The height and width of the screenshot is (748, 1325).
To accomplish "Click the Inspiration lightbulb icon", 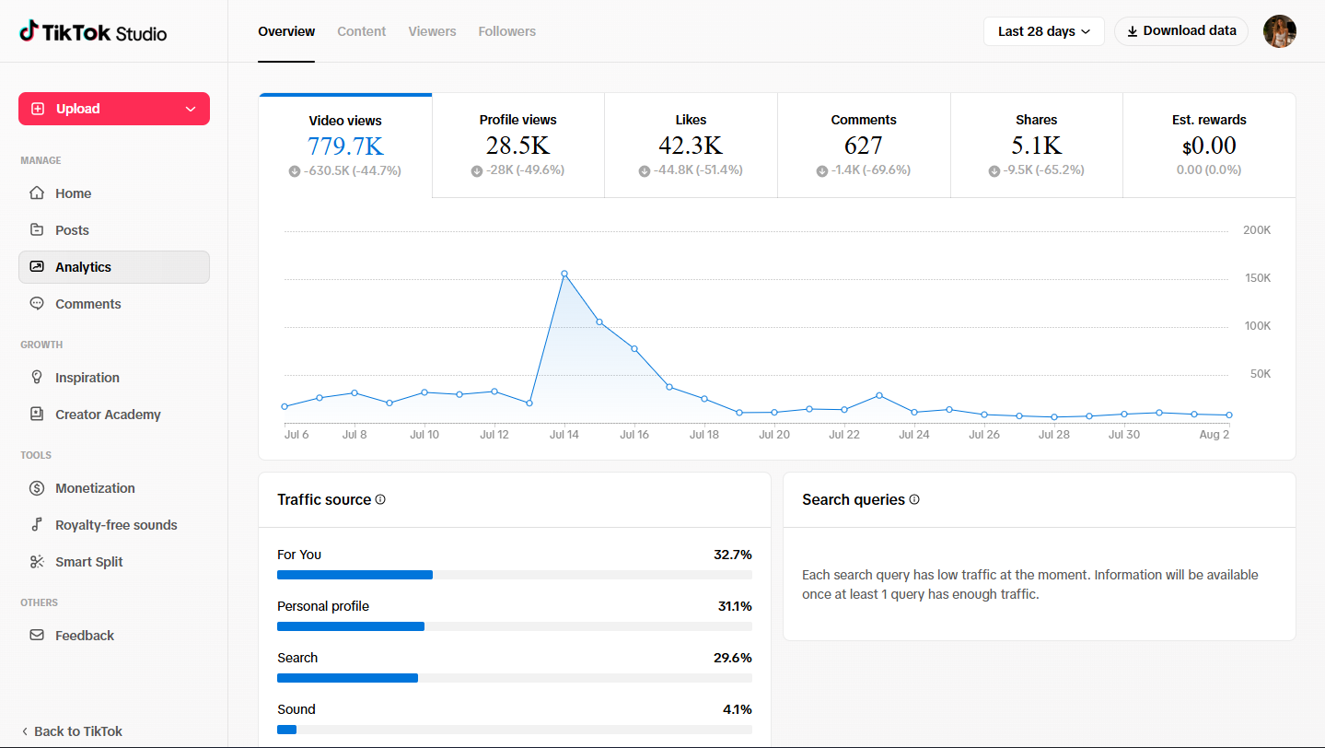I will (x=37, y=378).
